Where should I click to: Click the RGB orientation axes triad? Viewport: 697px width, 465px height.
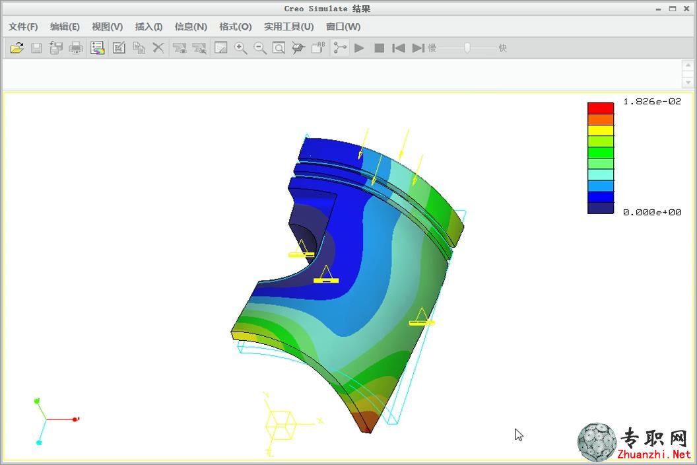(x=55, y=421)
